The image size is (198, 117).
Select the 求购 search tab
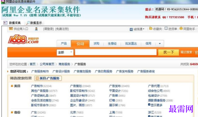pyautogui.click(x=96, y=43)
